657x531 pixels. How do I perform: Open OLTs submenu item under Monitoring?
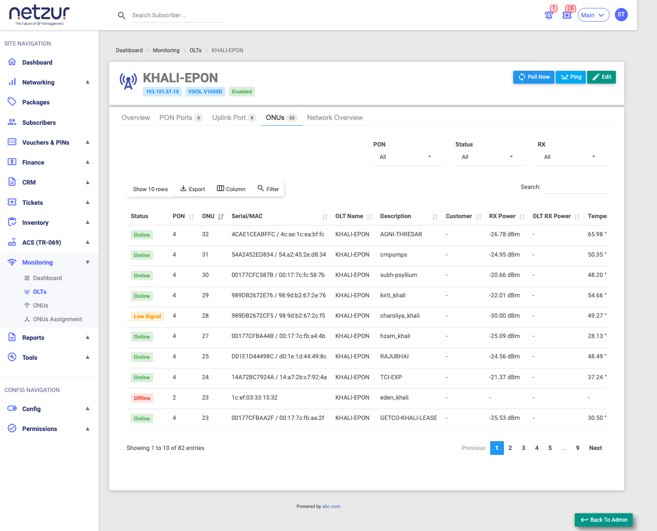[x=40, y=292]
